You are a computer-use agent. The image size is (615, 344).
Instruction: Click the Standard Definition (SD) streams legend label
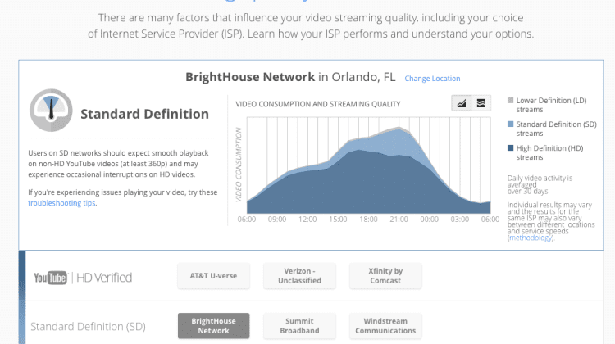(x=556, y=129)
